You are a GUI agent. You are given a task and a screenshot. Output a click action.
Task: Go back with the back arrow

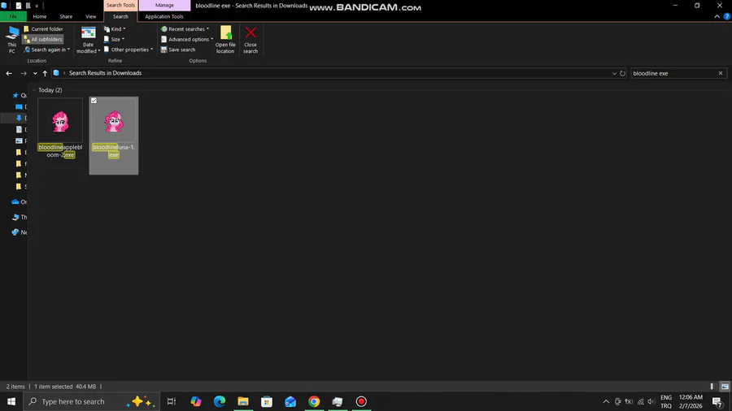(9, 73)
